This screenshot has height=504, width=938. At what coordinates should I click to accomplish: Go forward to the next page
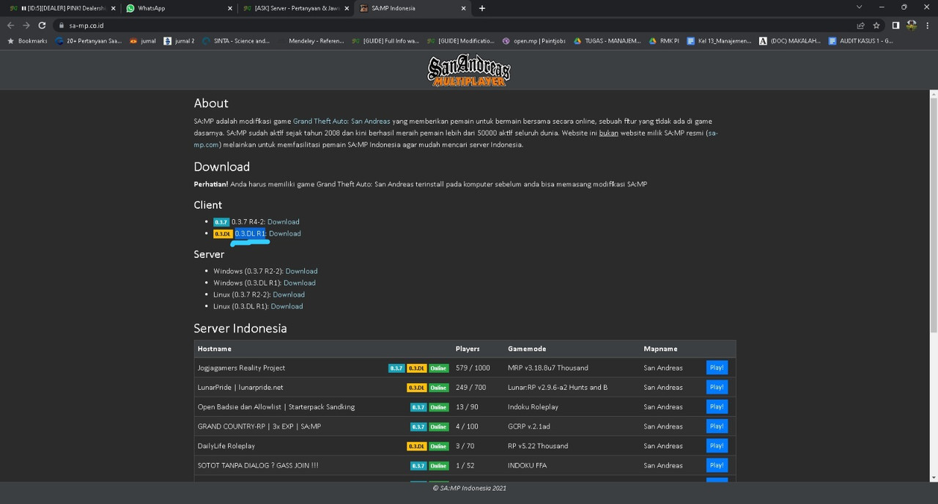[x=27, y=25]
